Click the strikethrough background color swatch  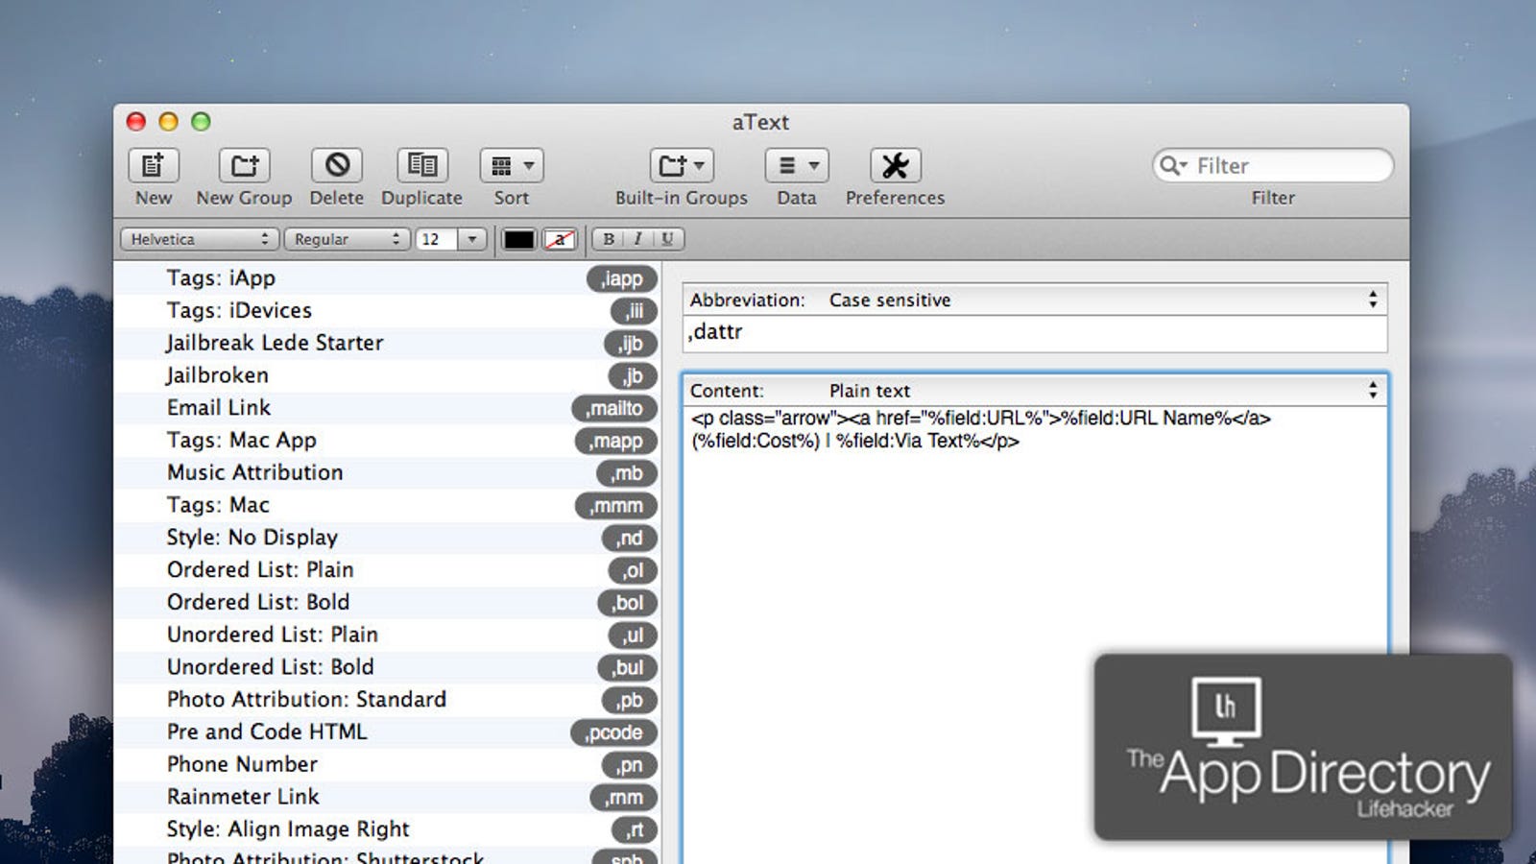click(x=560, y=239)
